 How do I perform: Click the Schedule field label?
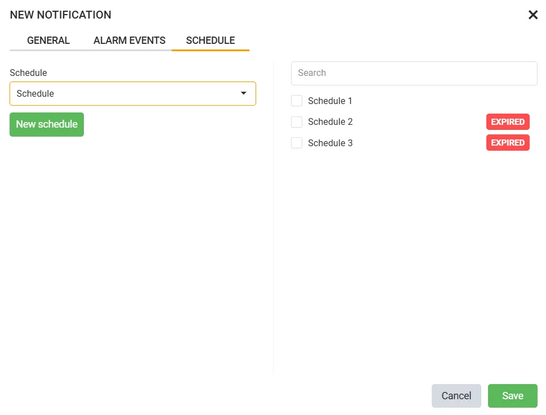coord(28,73)
